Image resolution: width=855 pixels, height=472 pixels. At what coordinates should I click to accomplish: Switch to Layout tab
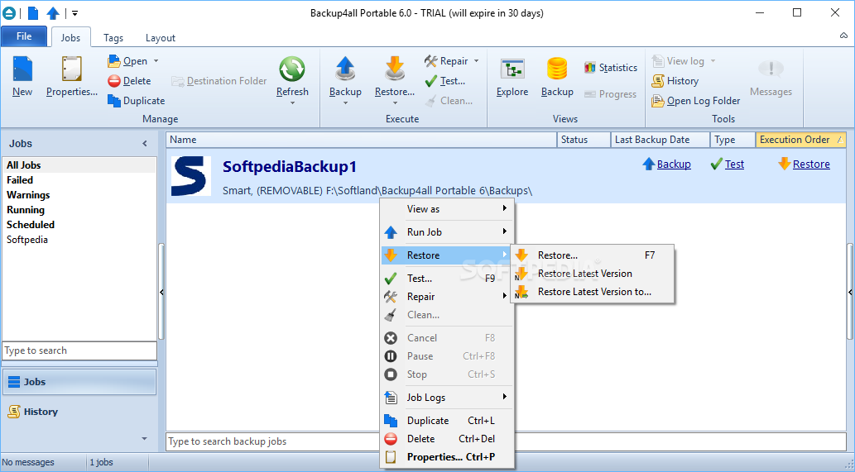[161, 37]
